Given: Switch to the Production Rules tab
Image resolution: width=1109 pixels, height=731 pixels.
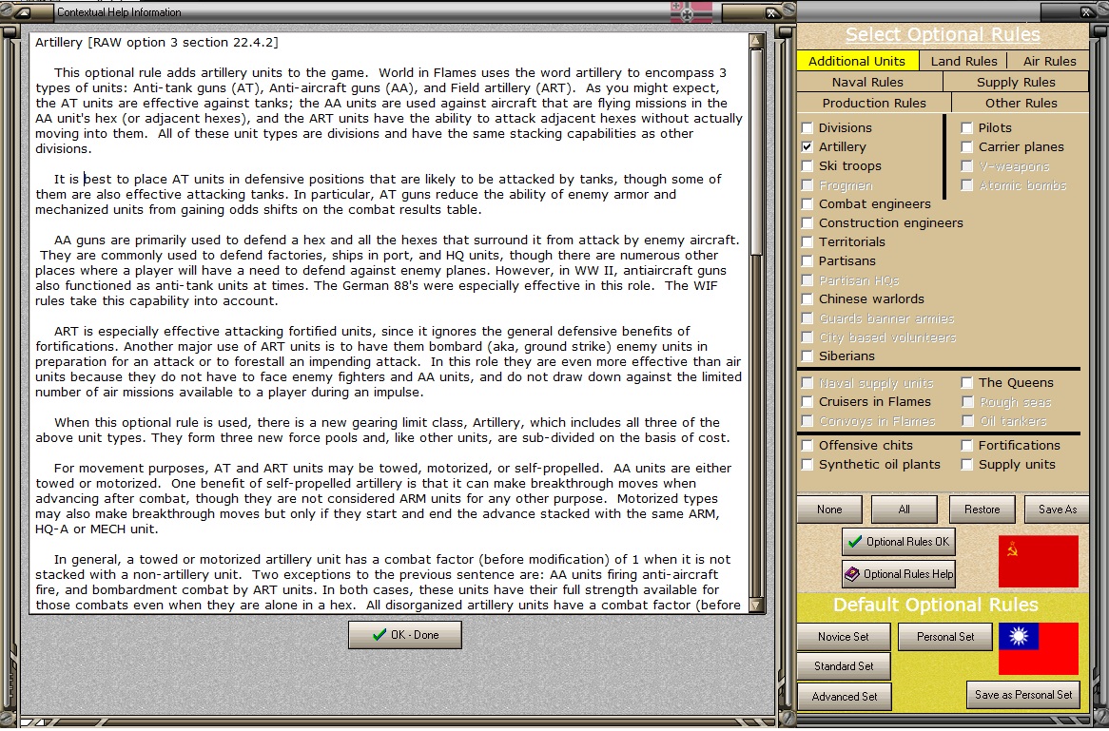Looking at the screenshot, I should click(x=873, y=104).
